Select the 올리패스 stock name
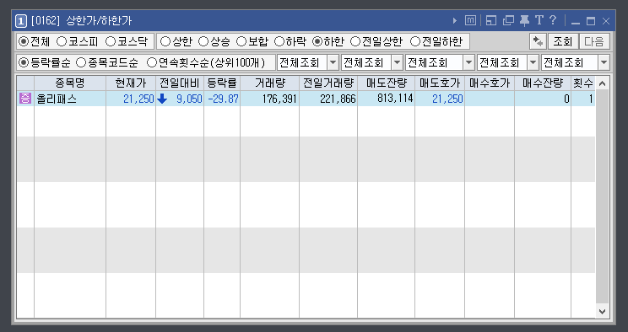Image resolution: width=628 pixels, height=332 pixels. tap(57, 99)
